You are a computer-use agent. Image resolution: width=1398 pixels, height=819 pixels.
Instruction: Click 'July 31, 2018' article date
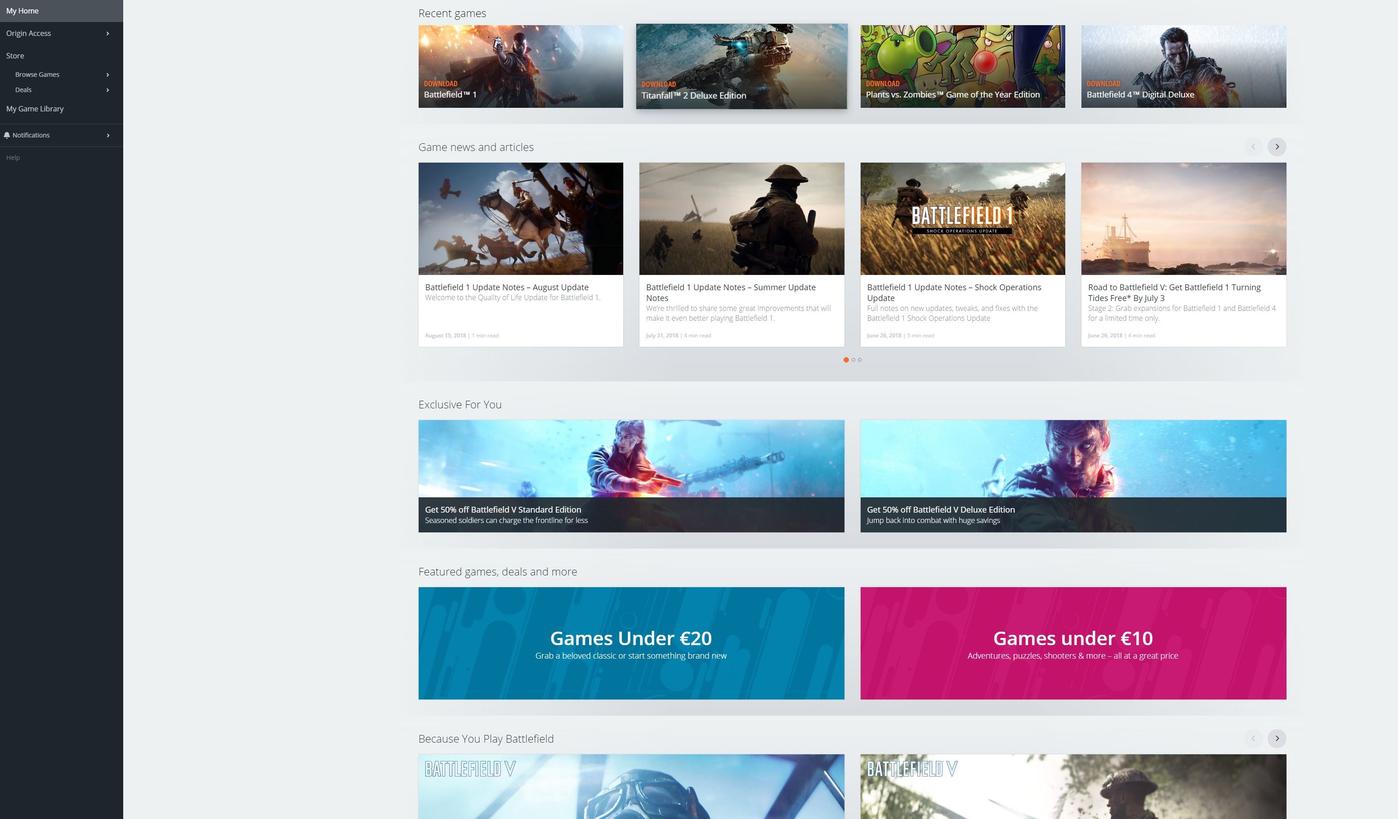coord(662,335)
